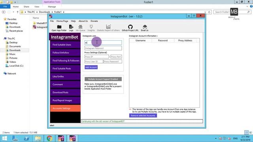Select Videos under This PC
This screenshot has width=253, height=142.
13,62
